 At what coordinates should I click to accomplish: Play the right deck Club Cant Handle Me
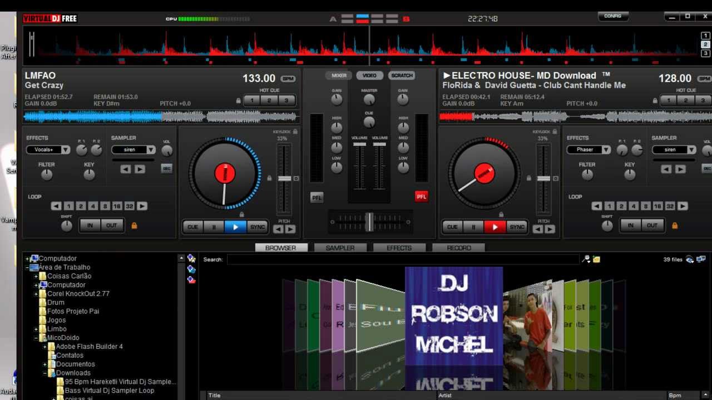495,227
